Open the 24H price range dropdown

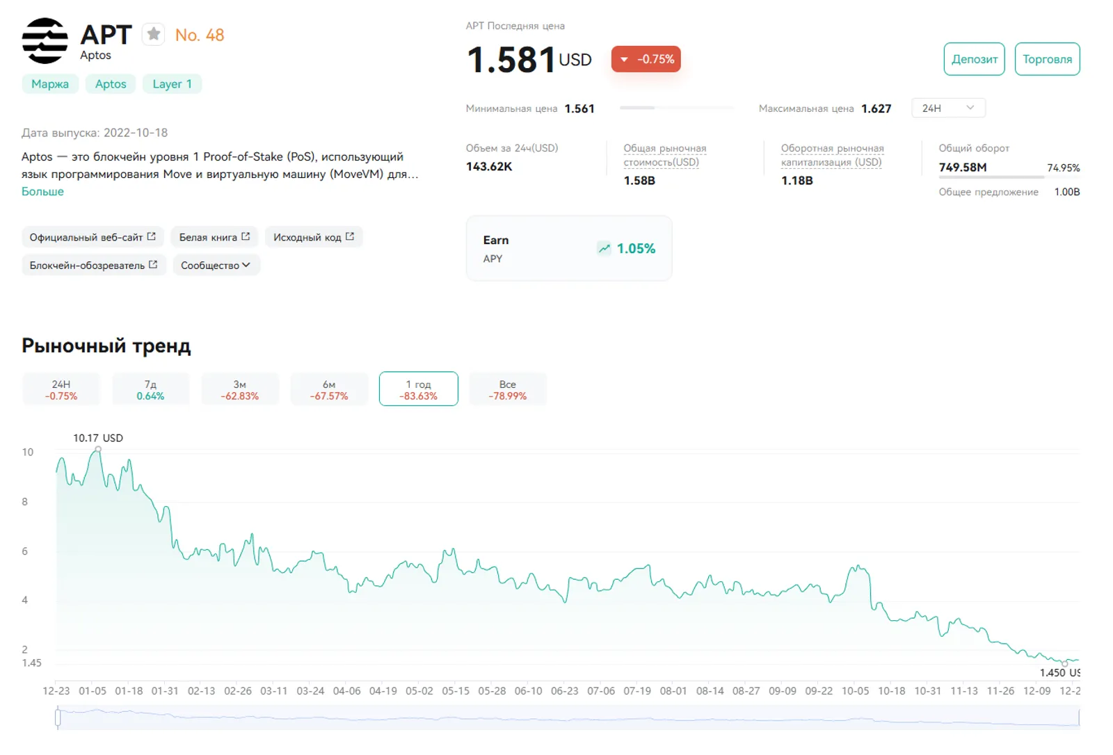coord(948,108)
